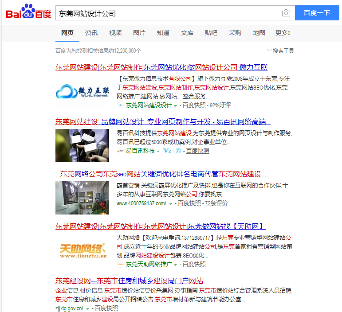Screen dimensions: 342x312
Task: Open the 92%好评 rating link
Action: [220, 105]
